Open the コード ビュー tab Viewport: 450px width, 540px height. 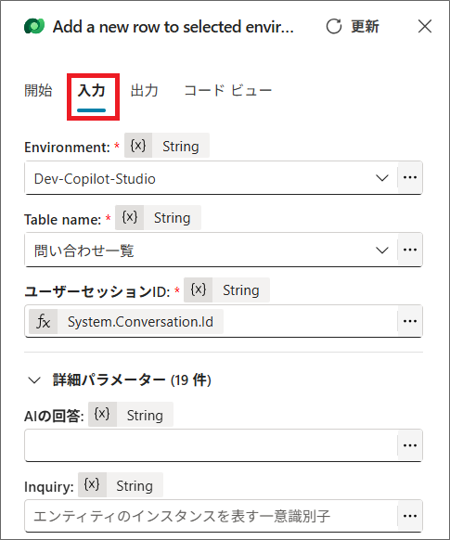[228, 91]
